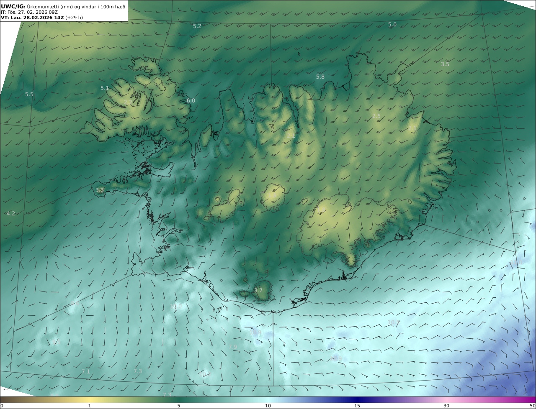Image resolution: width=536 pixels, height=409 pixels.
Task: Click the 2.5 value label on the map
Action: tap(376, 116)
